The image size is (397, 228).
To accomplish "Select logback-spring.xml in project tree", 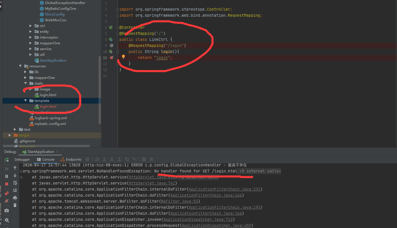I will [50, 118].
